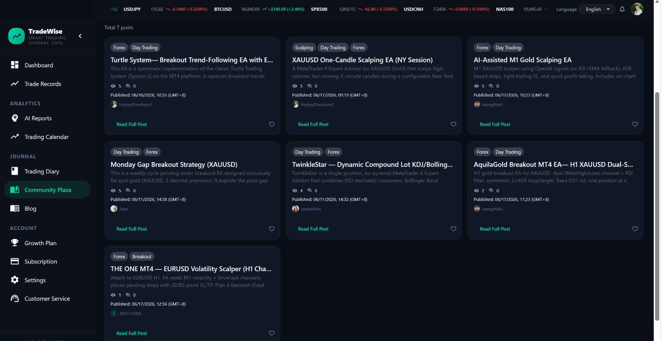Click the views eye icon on TwinkleStar post
662x341 pixels.
point(295,190)
